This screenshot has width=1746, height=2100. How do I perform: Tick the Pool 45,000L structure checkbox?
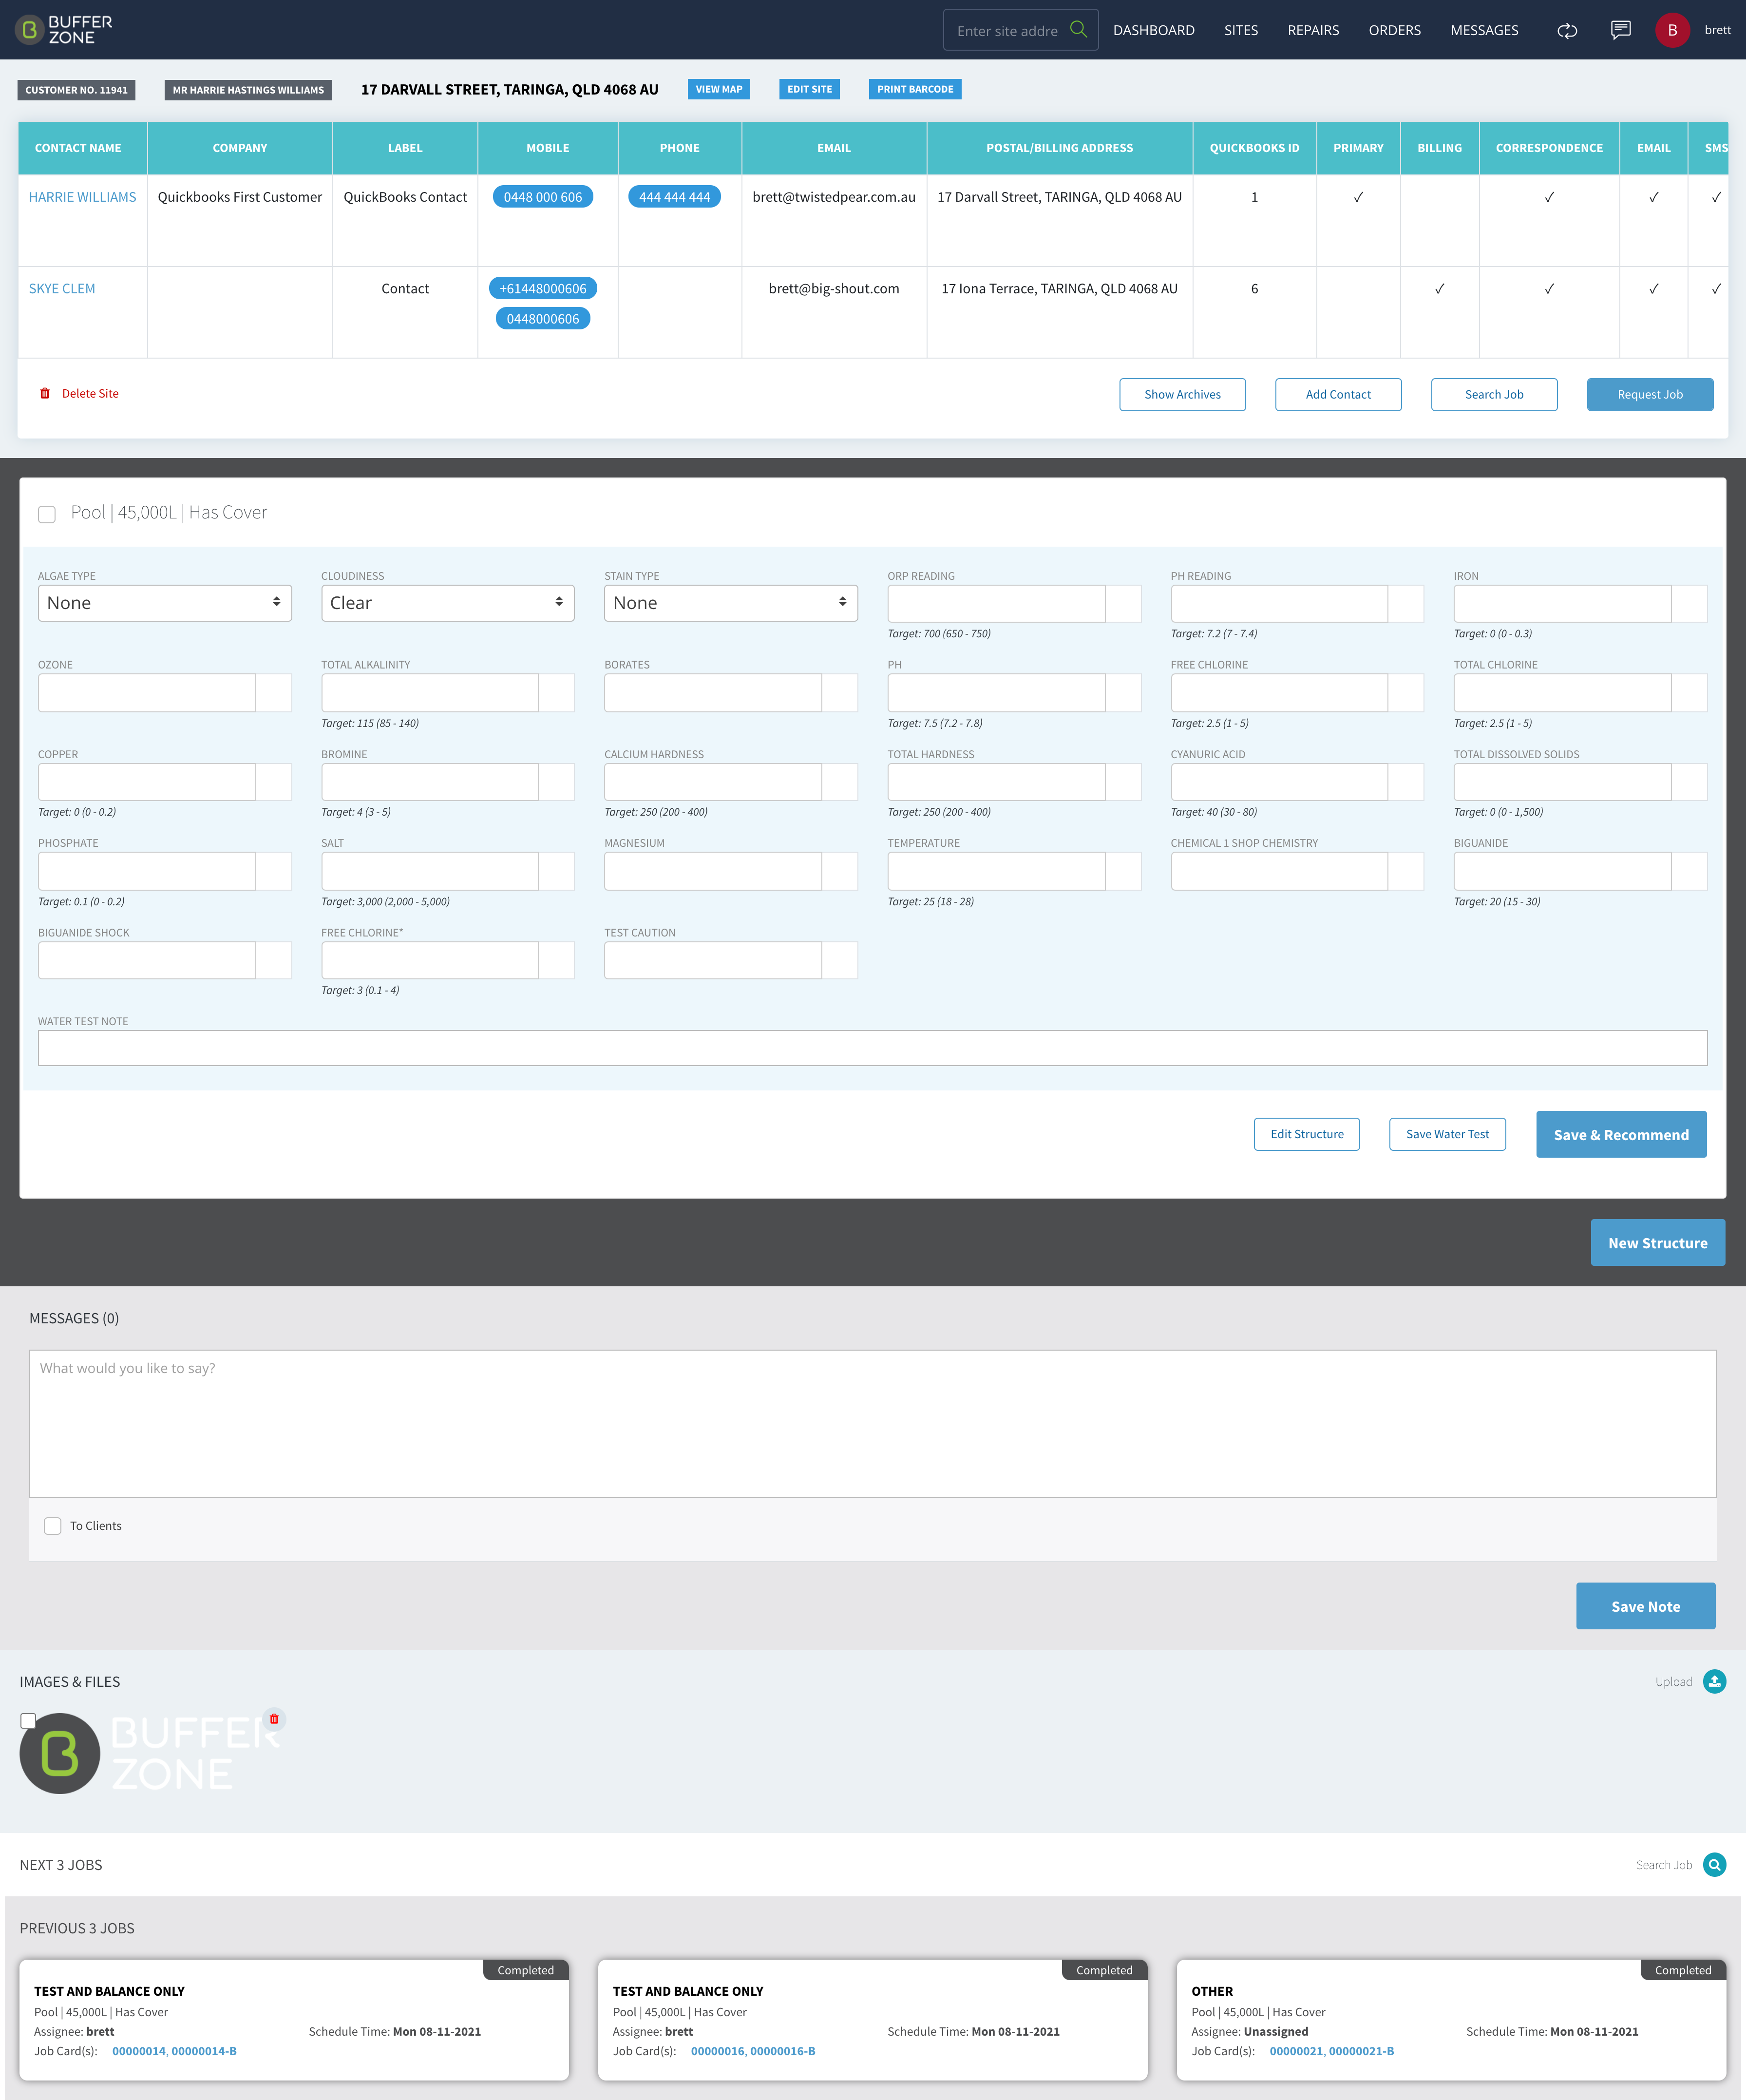[x=47, y=514]
